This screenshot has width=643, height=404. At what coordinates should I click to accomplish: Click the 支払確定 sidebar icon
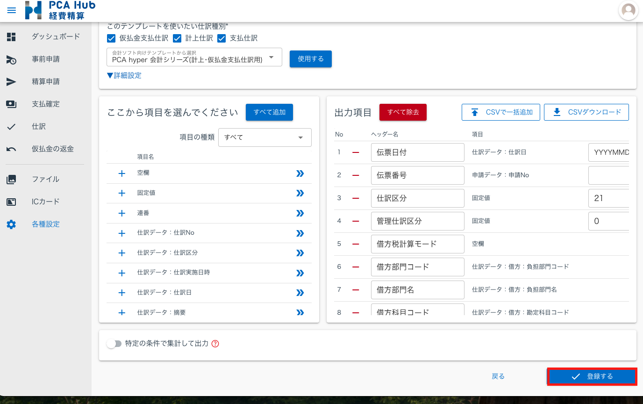click(11, 104)
